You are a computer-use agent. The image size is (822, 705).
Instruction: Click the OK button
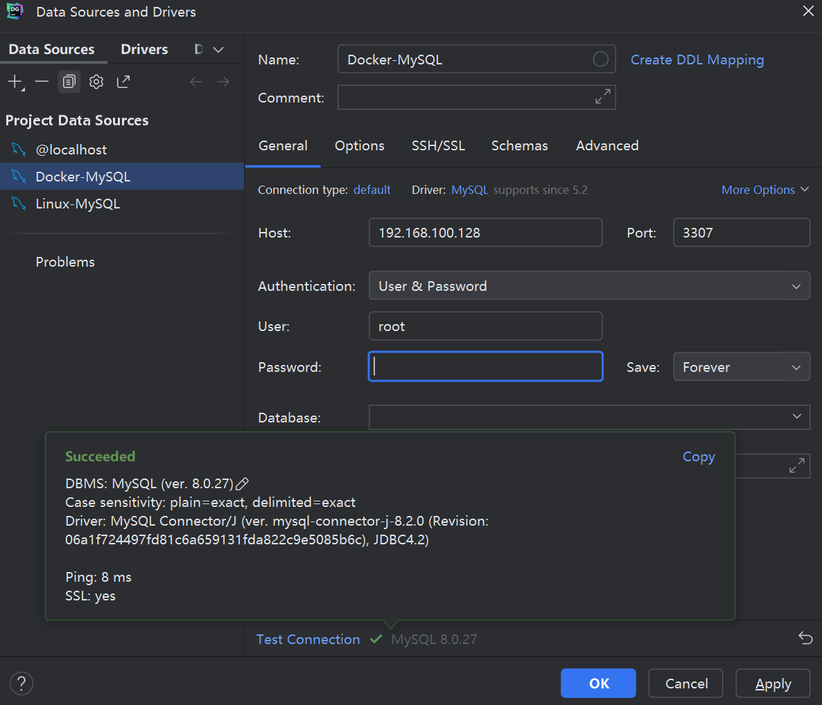click(598, 683)
